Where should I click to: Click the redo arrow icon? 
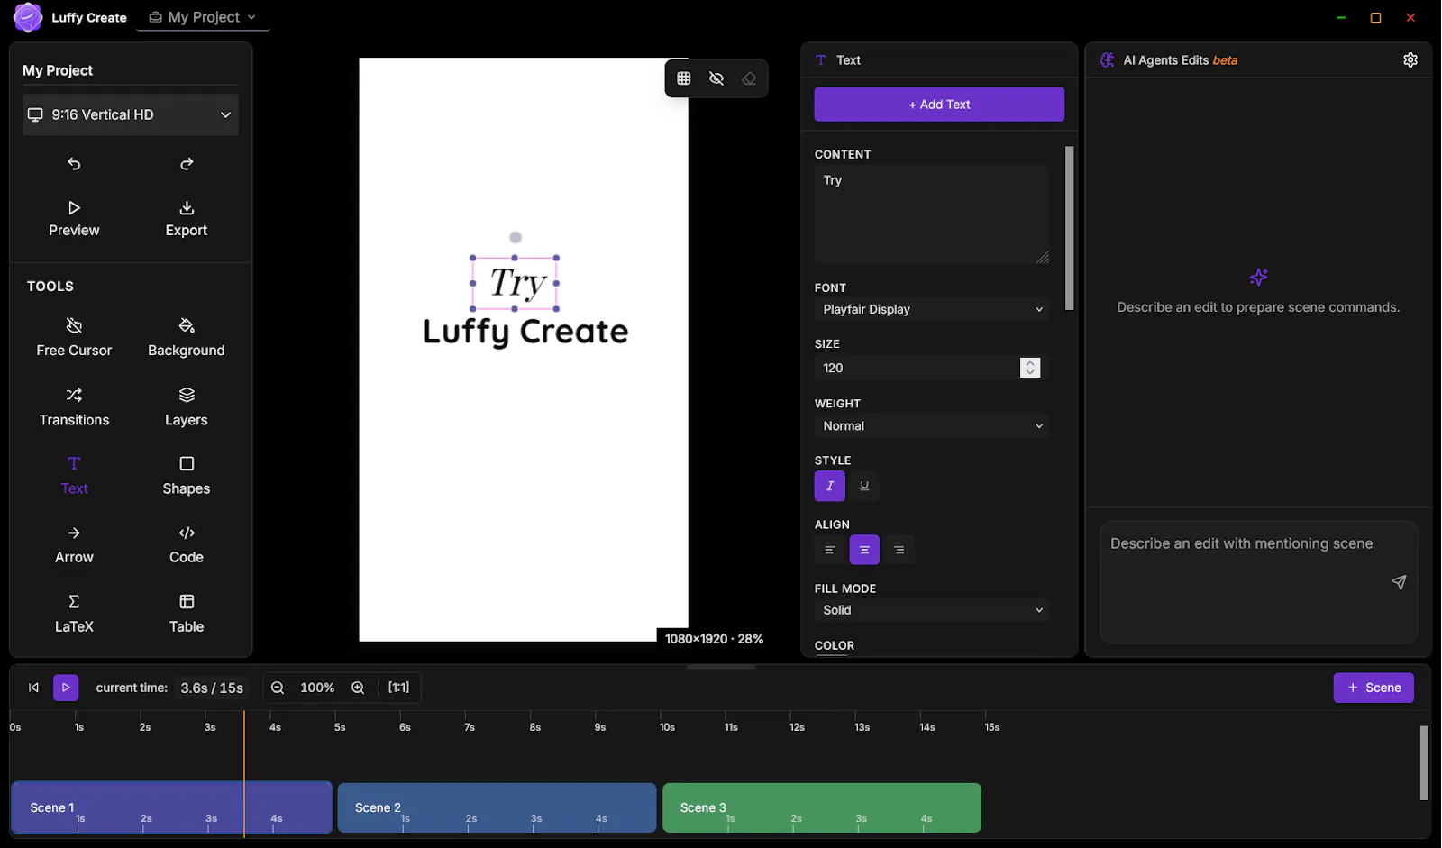click(x=187, y=164)
